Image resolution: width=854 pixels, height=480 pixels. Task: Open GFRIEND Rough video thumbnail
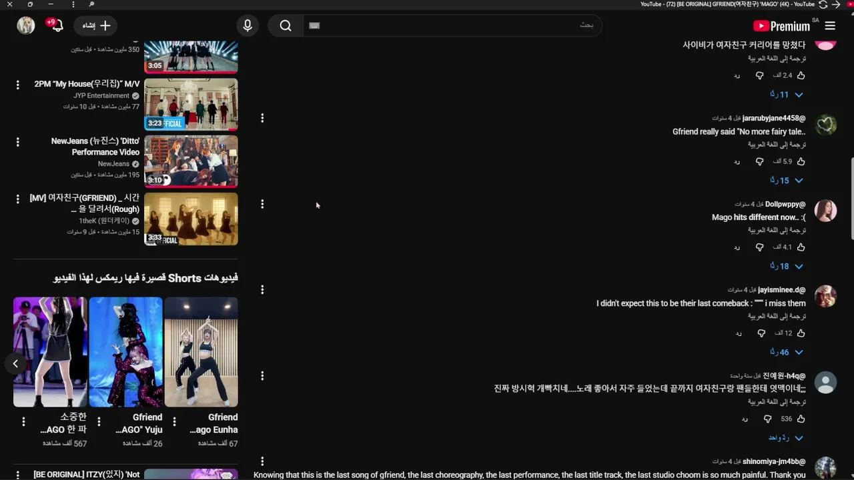pos(191,219)
